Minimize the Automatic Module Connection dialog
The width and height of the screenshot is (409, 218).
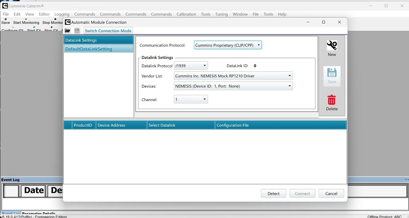click(308, 22)
